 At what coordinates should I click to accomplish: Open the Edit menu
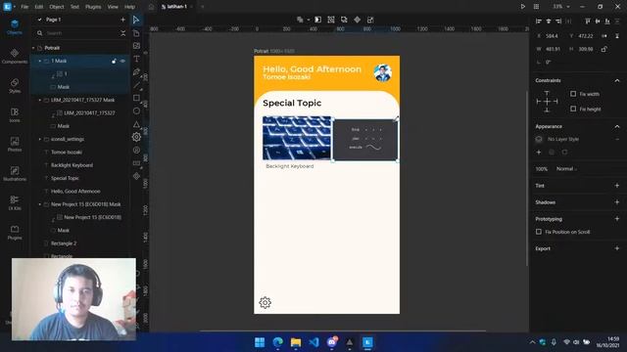39,7
